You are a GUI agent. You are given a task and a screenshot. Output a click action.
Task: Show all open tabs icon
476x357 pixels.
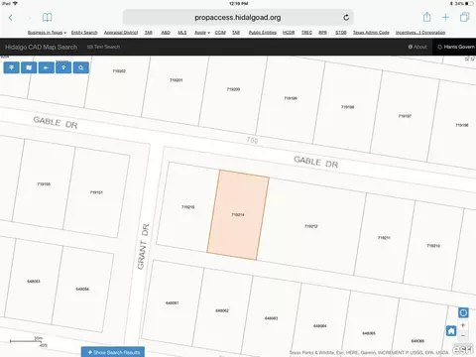tap(464, 17)
